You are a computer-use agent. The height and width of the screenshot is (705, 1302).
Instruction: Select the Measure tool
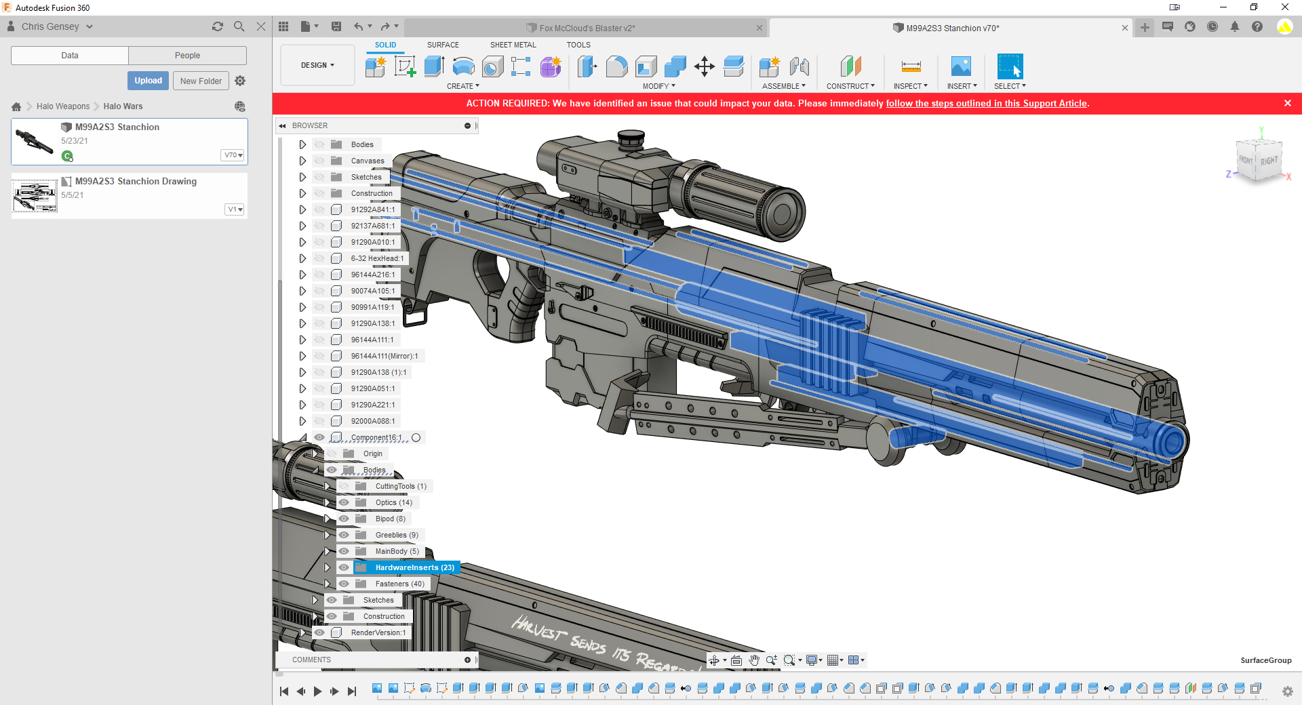(x=911, y=66)
